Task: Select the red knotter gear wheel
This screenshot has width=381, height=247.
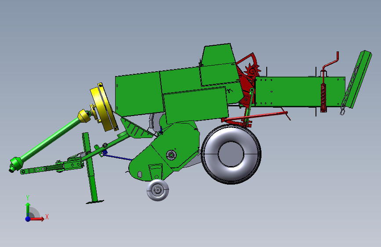Action: pyautogui.click(x=253, y=70)
